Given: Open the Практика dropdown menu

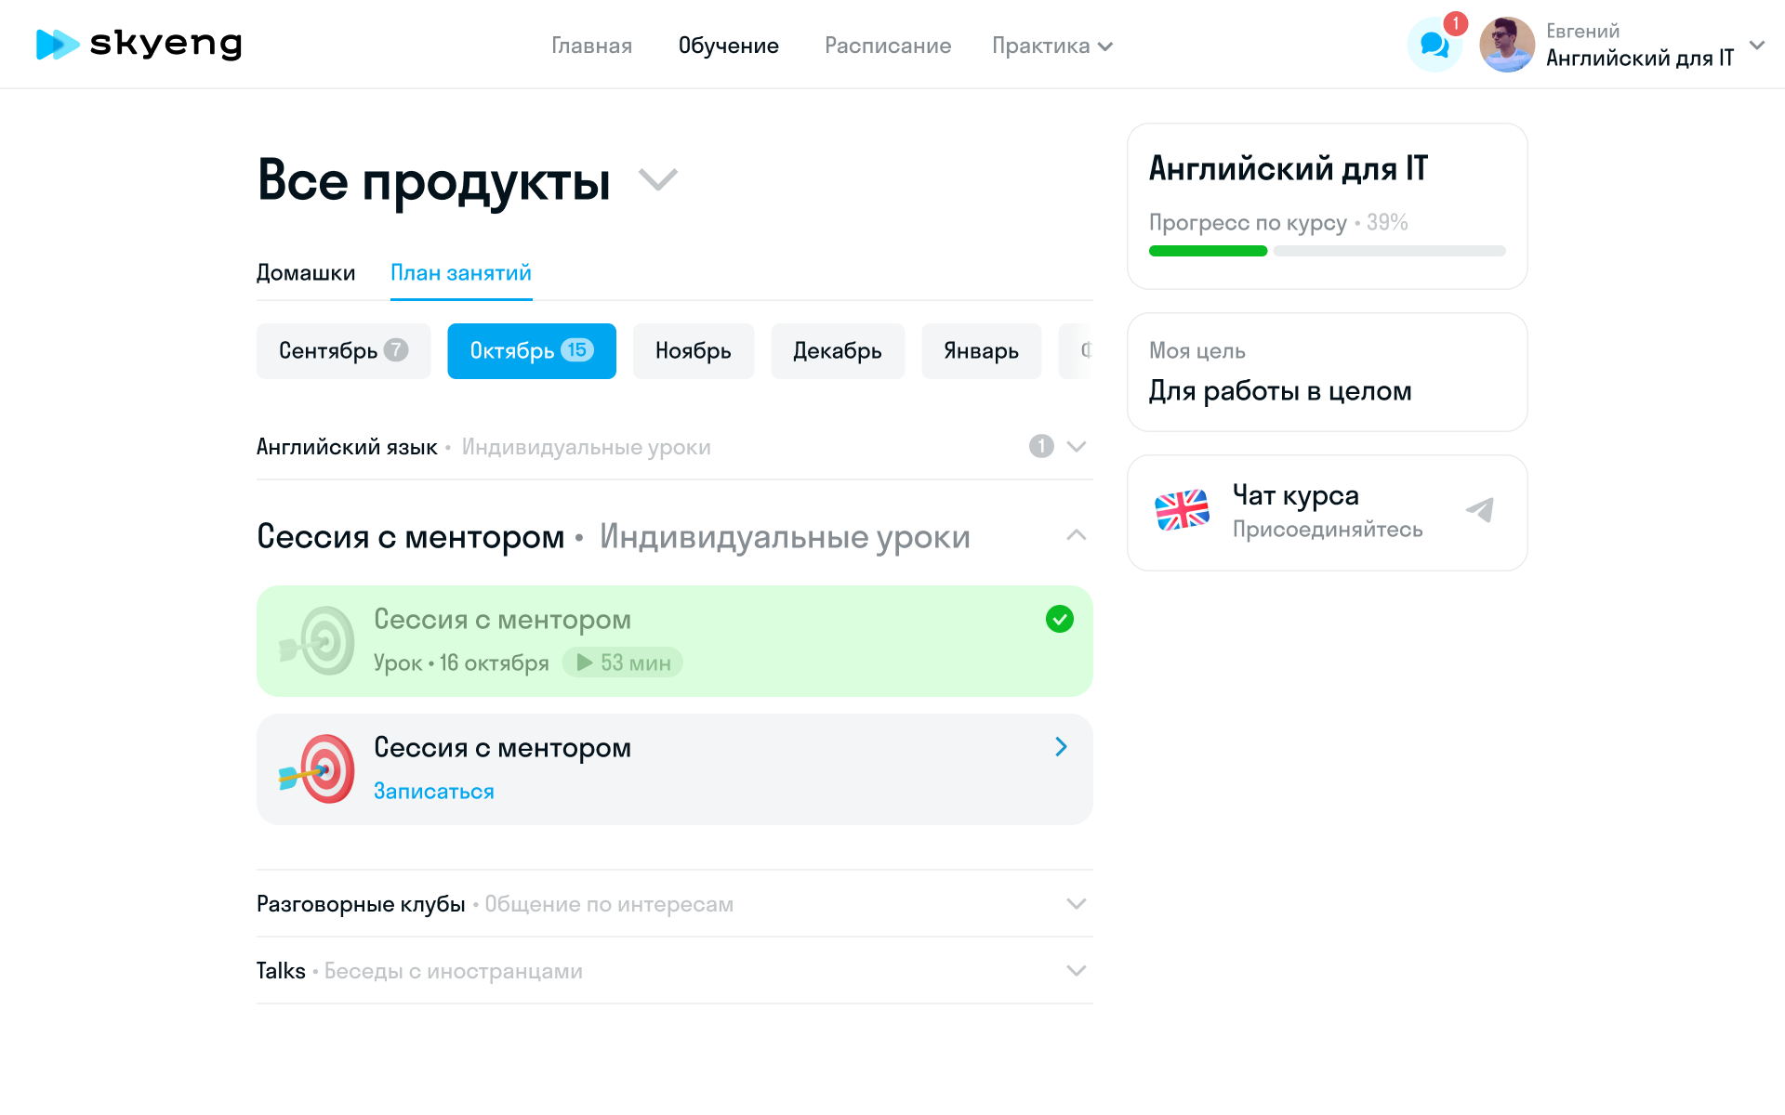Looking at the screenshot, I should point(1051,45).
